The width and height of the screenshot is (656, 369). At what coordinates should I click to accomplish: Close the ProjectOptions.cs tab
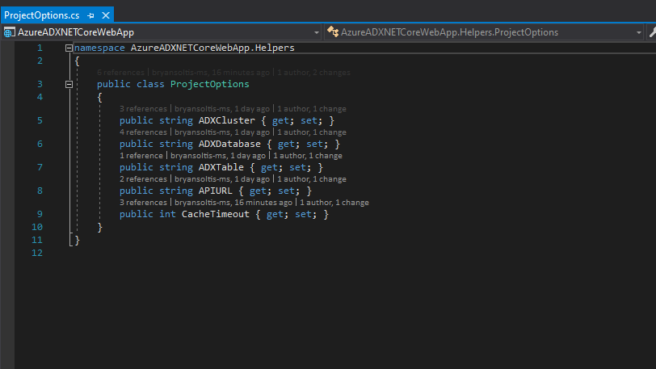[105, 15]
